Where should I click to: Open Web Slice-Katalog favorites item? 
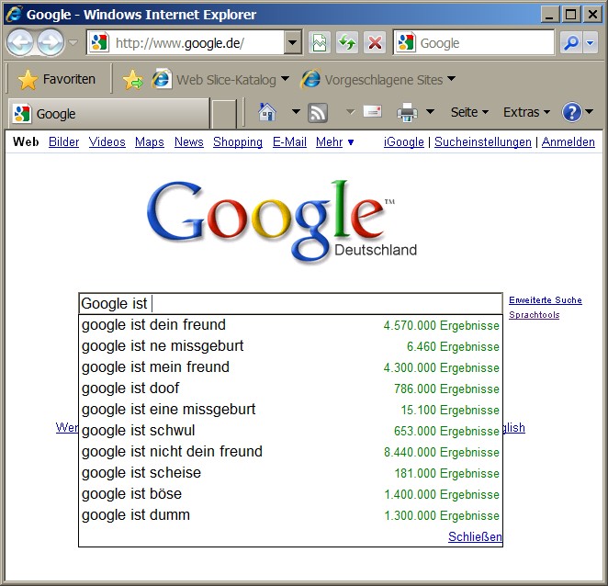220,80
